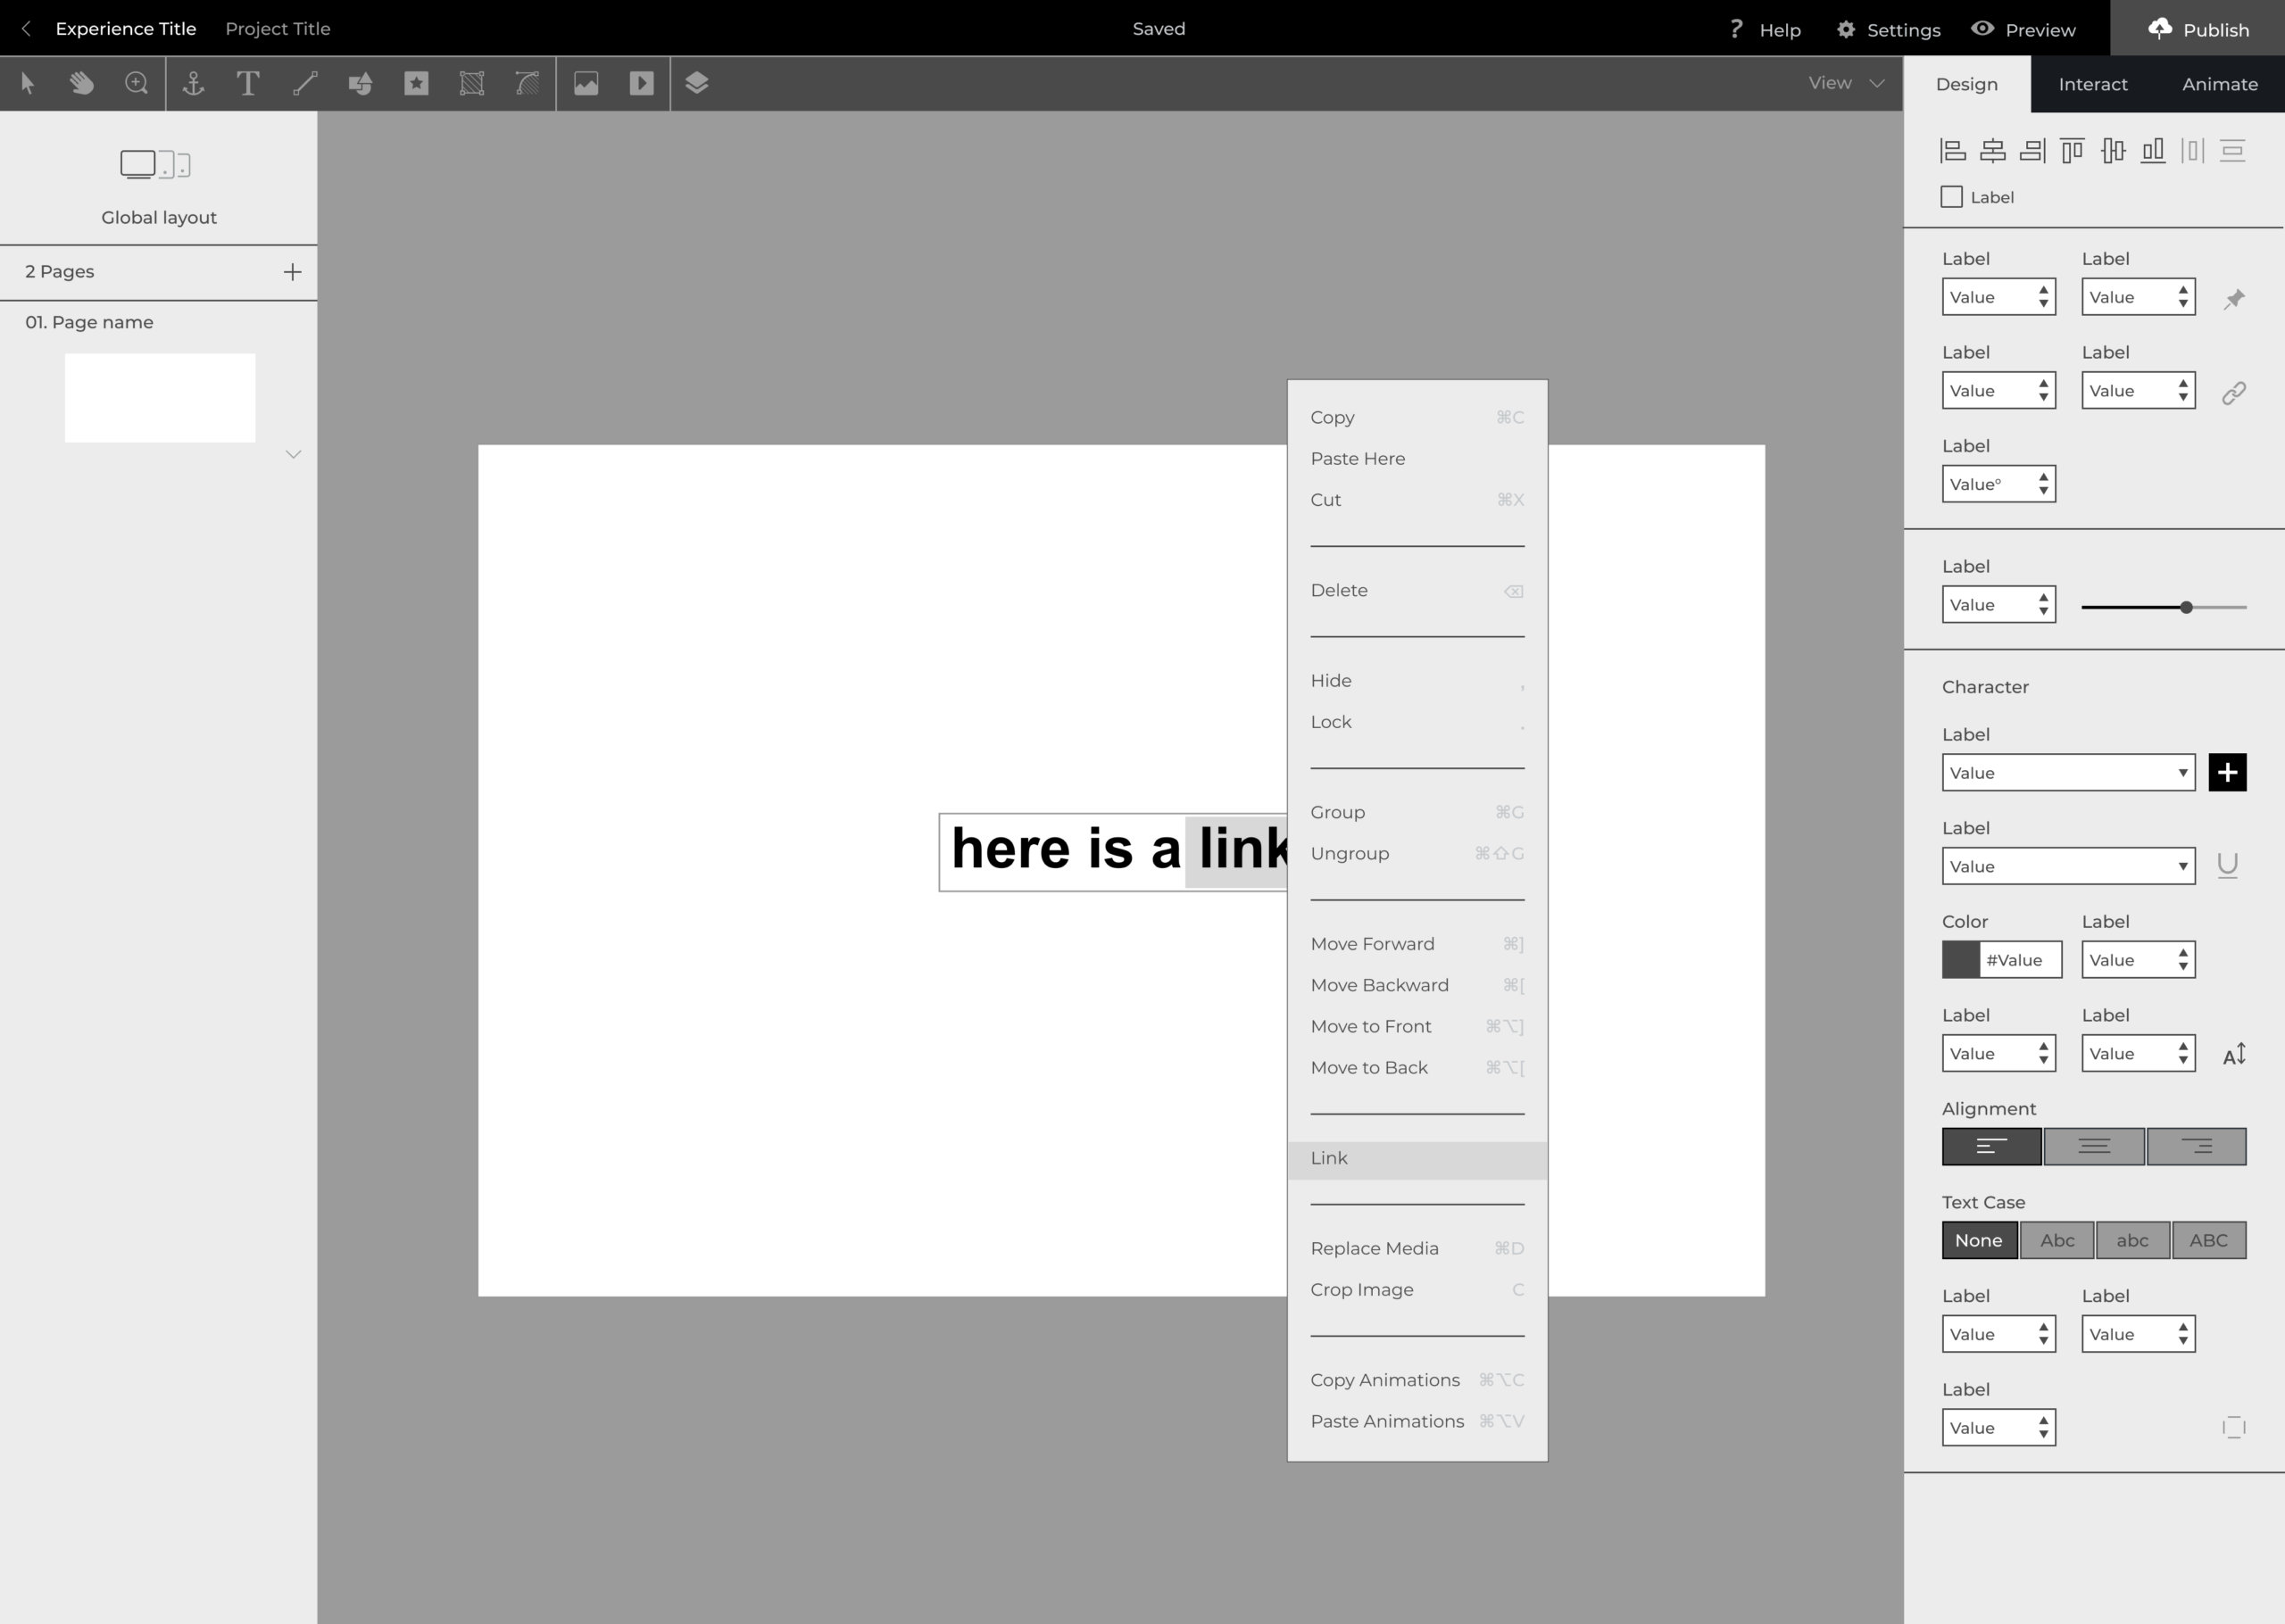Choose Copy in the context menu
This screenshot has width=2285, height=1624.
click(1417, 418)
